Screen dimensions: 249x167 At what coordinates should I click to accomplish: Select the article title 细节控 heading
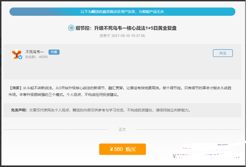coord(126,28)
